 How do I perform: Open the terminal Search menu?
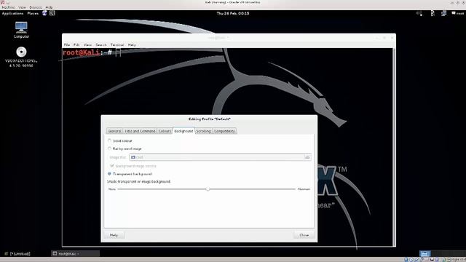tap(101, 45)
